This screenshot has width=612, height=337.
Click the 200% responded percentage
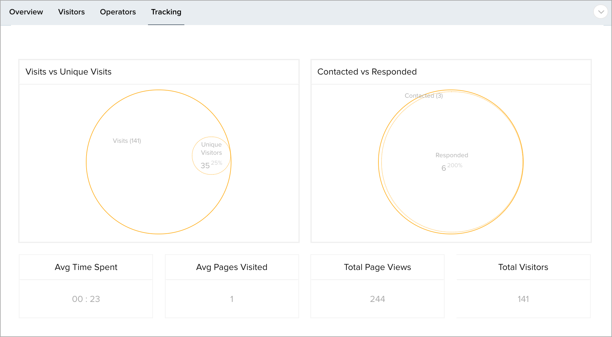(455, 165)
